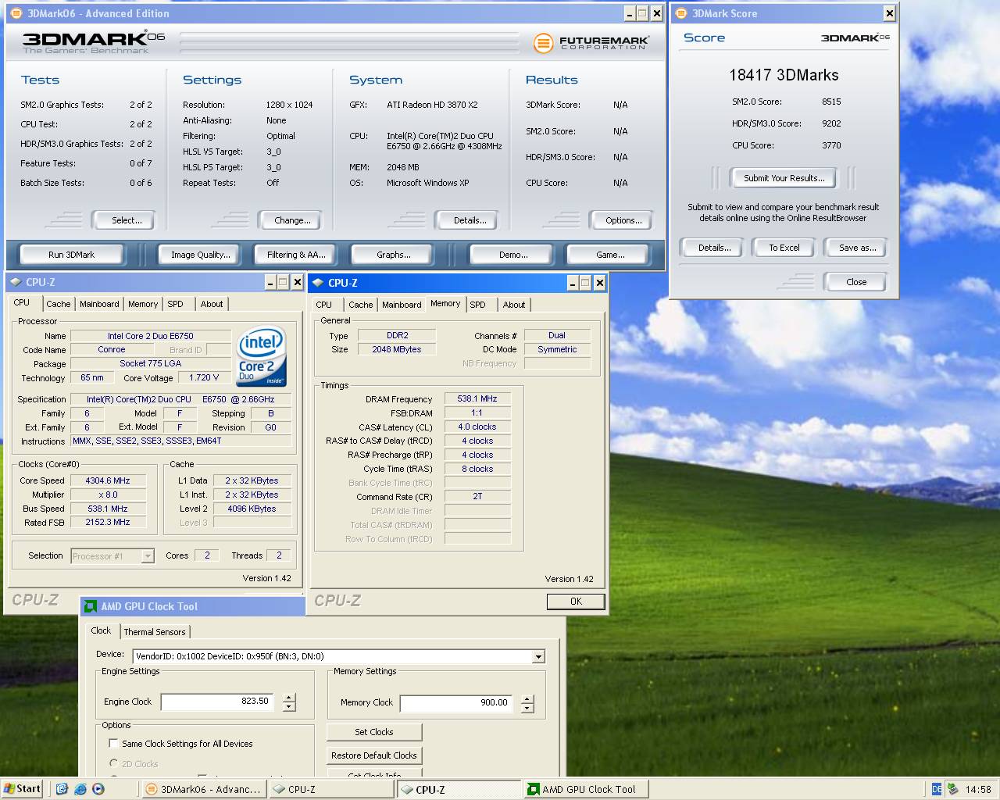Click the Save as button
Viewport: 1000px width, 800px height.
tap(857, 248)
